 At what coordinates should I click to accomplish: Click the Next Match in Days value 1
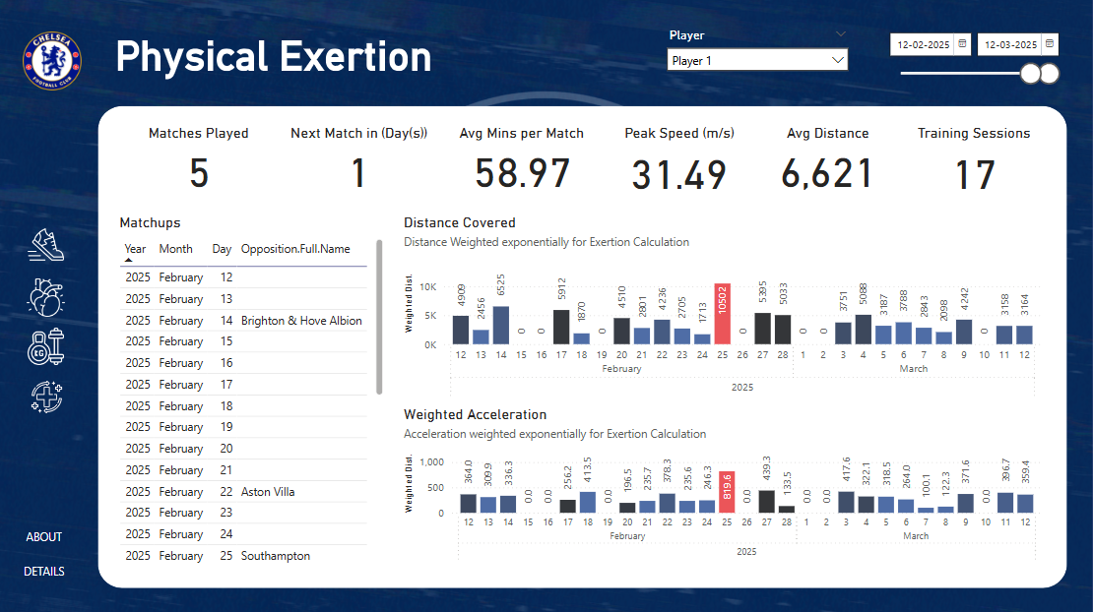tap(358, 173)
